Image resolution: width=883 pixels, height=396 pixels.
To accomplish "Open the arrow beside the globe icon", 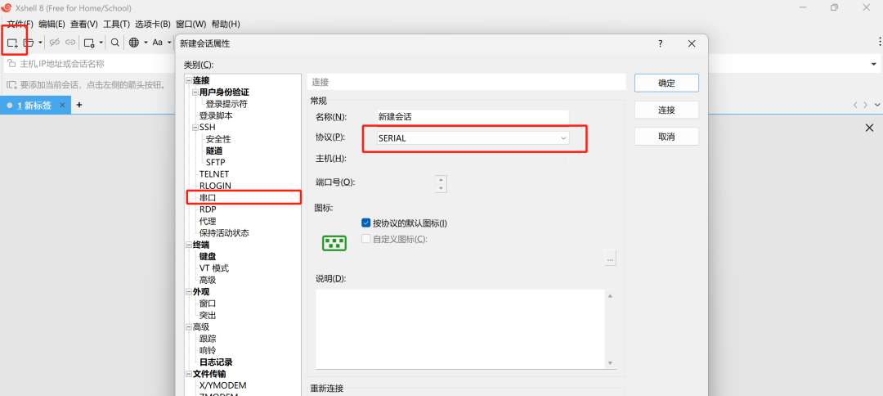I will 146,43.
